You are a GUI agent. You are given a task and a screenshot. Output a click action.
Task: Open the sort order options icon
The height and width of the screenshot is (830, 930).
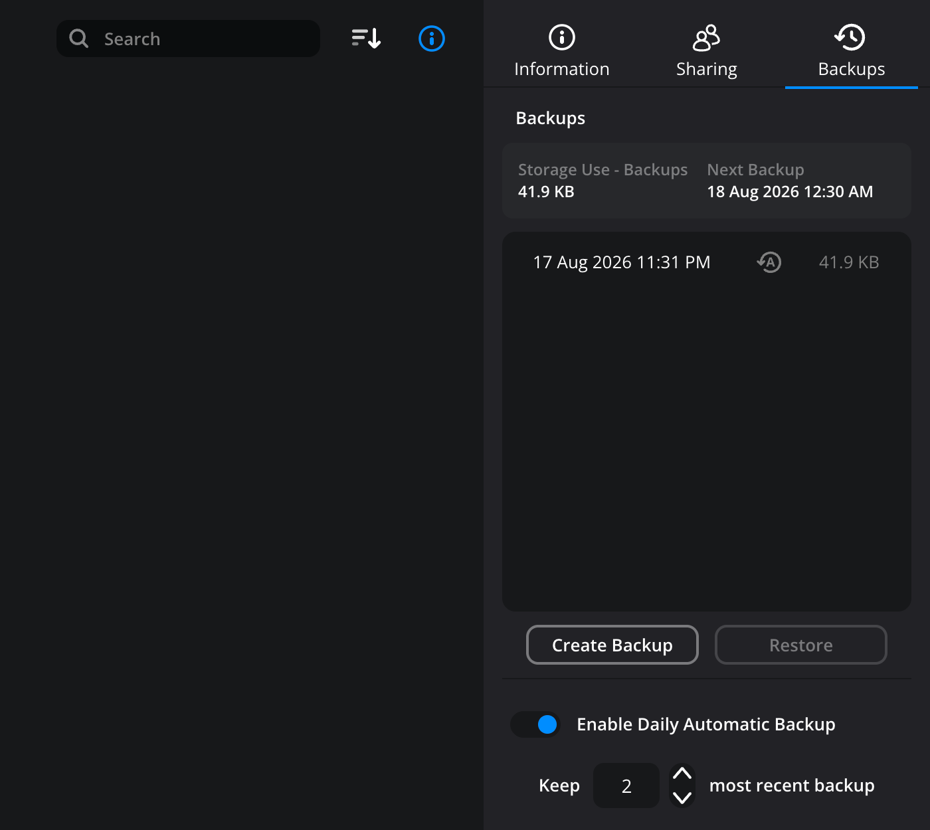[x=366, y=39]
